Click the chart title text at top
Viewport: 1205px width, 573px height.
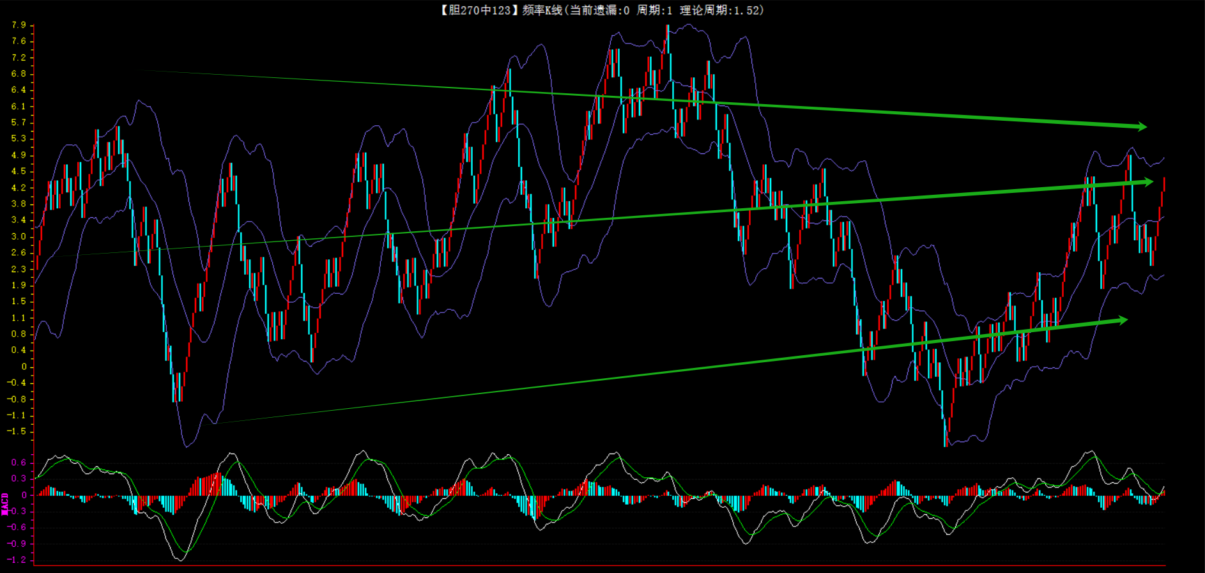(x=601, y=10)
